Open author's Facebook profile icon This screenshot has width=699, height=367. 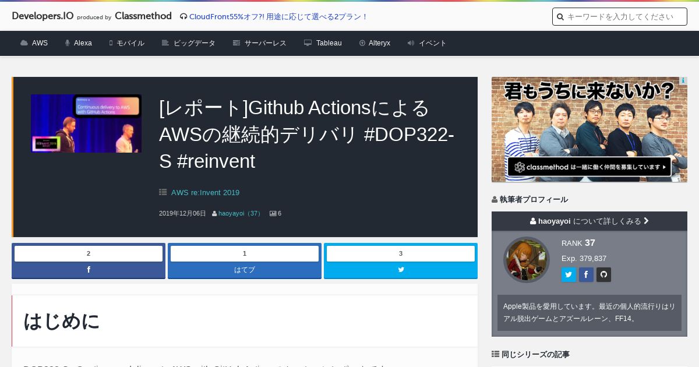[586, 275]
